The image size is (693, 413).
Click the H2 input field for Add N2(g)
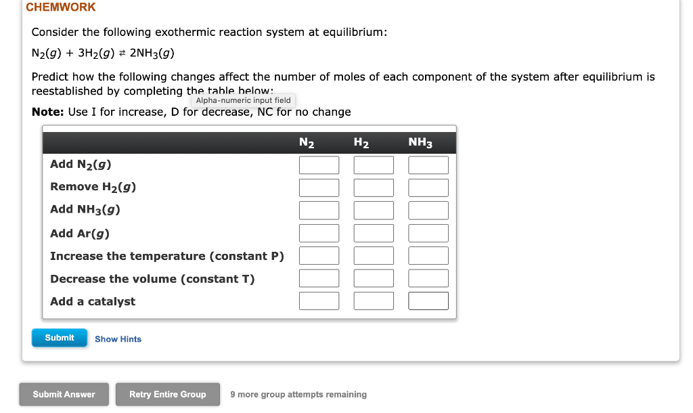[x=374, y=165]
